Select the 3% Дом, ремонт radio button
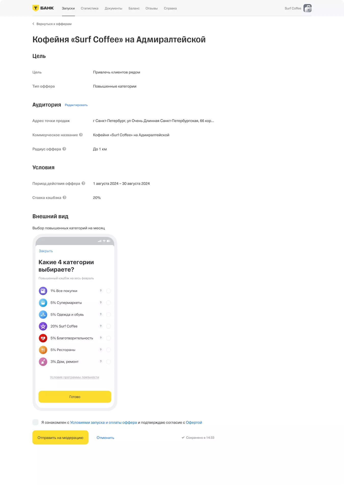The image size is (344, 485). 108,361
